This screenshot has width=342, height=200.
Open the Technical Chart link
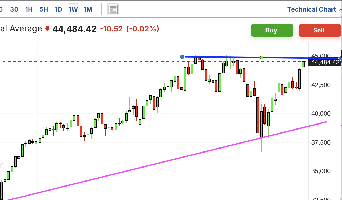tap(311, 9)
